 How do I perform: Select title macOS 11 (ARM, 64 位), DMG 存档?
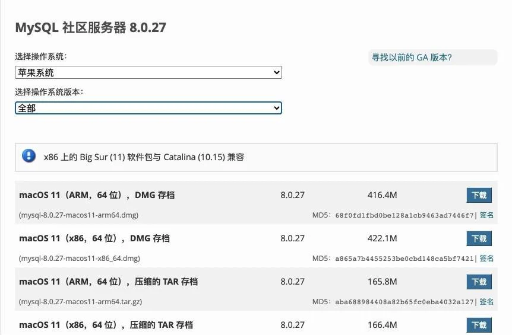click(97, 195)
